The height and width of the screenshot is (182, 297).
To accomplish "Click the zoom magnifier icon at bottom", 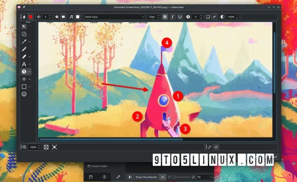I will coord(24,147).
